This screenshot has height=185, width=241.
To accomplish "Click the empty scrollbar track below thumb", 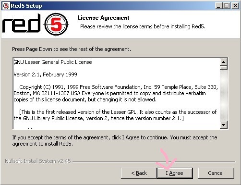I will point(224,95).
